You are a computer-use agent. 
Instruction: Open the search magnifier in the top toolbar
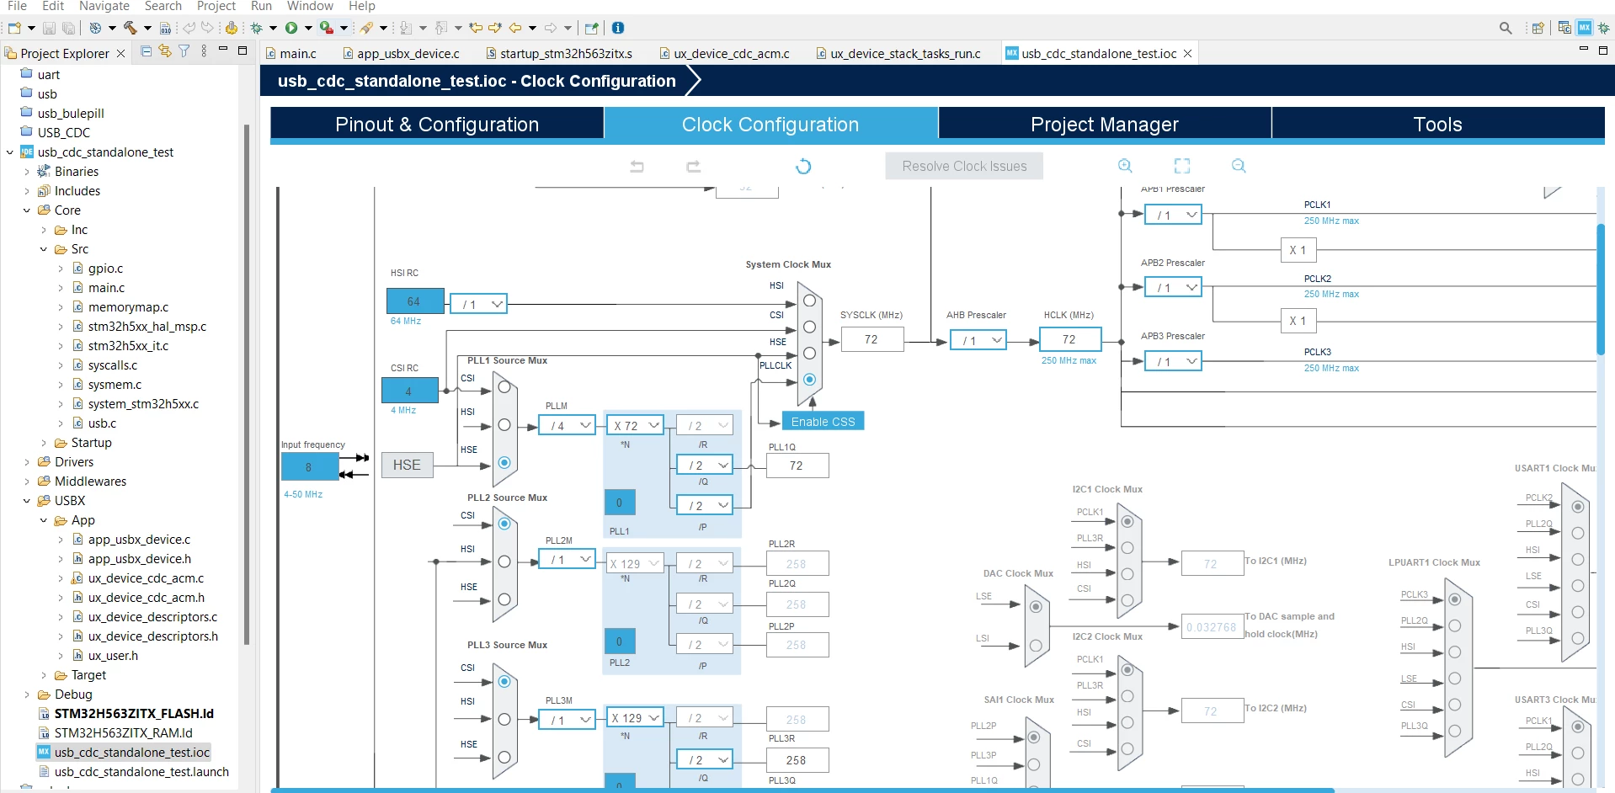(1506, 28)
